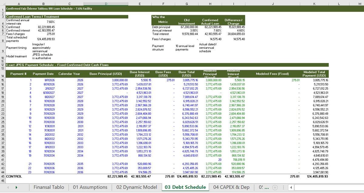This screenshot has height=193, width=364.
Task: Select the 15,021,989.45 difference cell
Action: click(x=234, y=27)
